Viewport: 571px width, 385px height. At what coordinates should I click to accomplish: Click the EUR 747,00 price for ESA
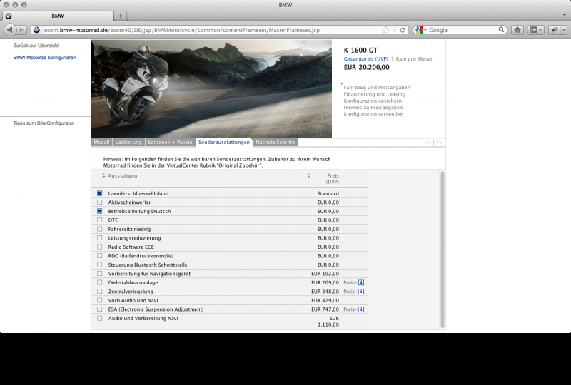(325, 309)
